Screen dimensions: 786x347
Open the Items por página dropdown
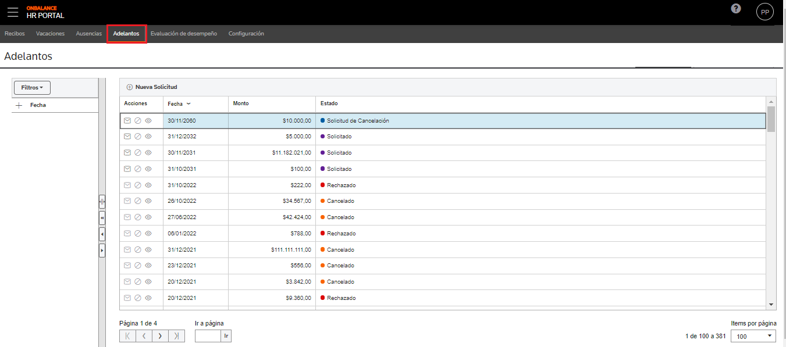tap(754, 336)
